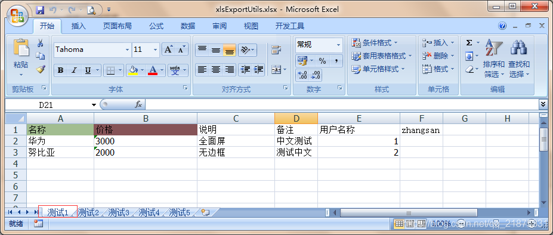Align text right
Image resolution: width=553 pixels, height=235 pixels.
230,70
